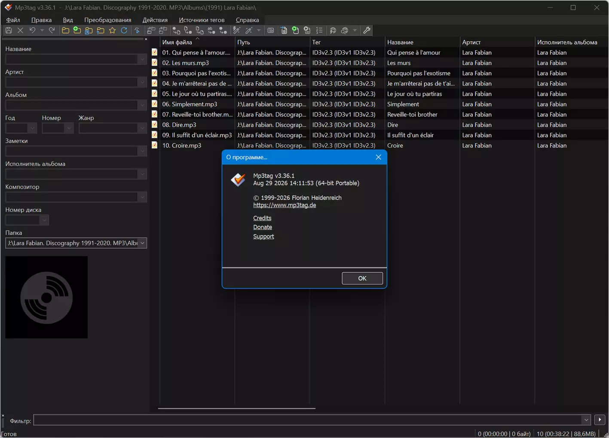
Task: Expand the Альбом combo box in tag panel
Action: click(x=142, y=105)
